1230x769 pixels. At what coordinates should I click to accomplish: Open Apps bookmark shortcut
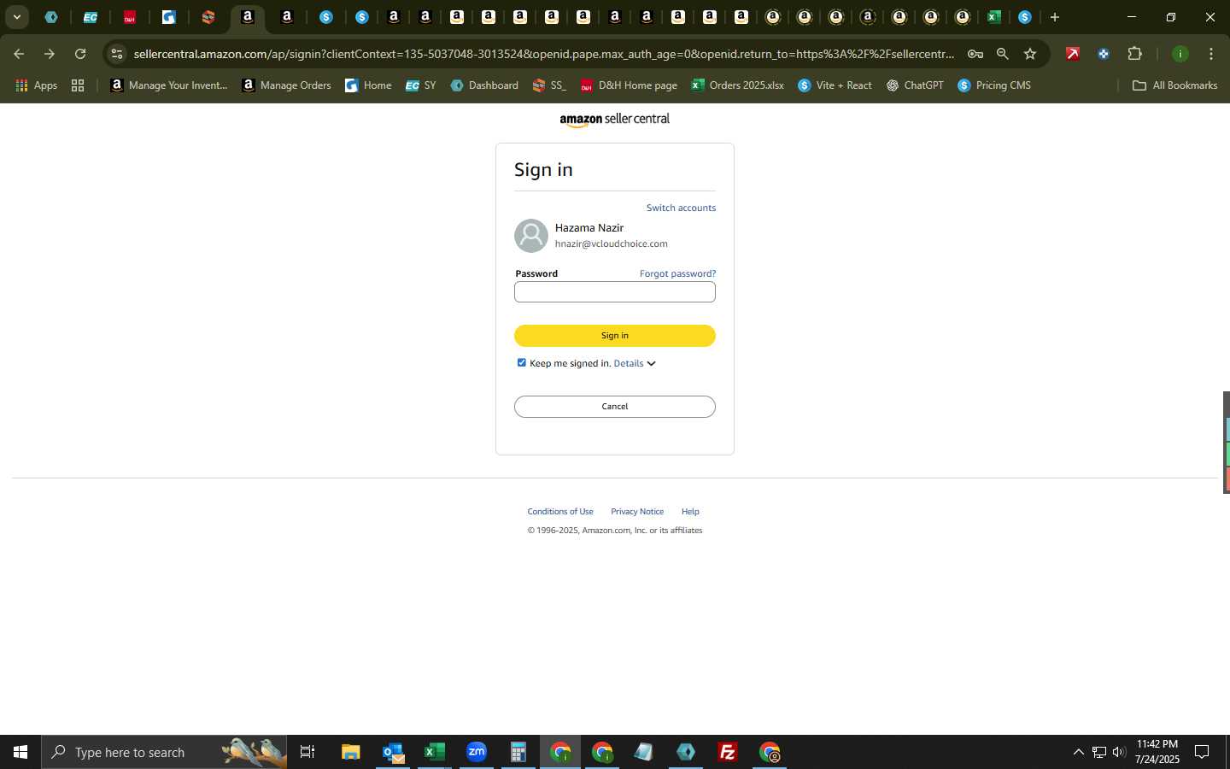(x=36, y=85)
